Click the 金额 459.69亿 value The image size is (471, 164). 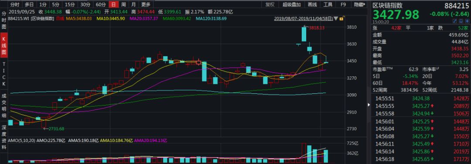(x=459, y=35)
